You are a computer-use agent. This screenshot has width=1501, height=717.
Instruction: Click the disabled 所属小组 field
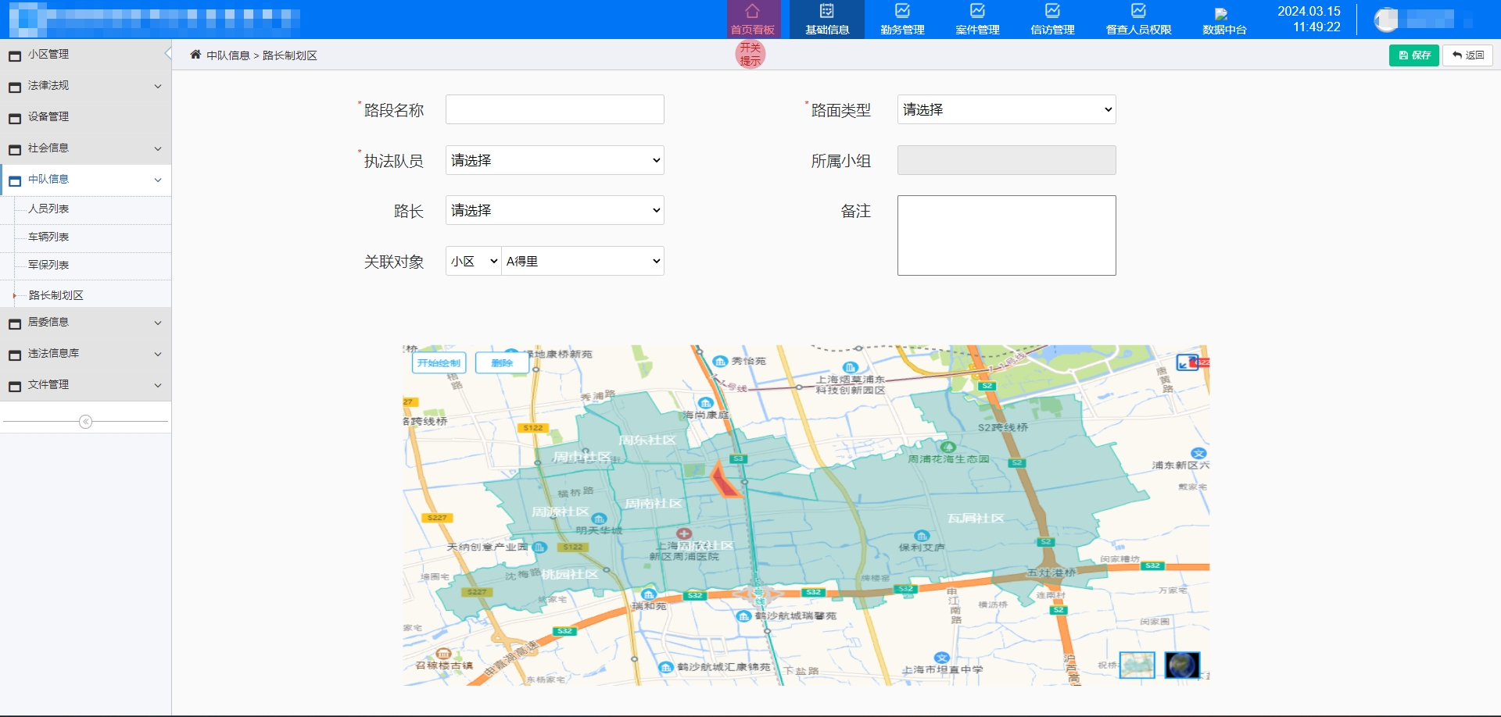point(1006,160)
